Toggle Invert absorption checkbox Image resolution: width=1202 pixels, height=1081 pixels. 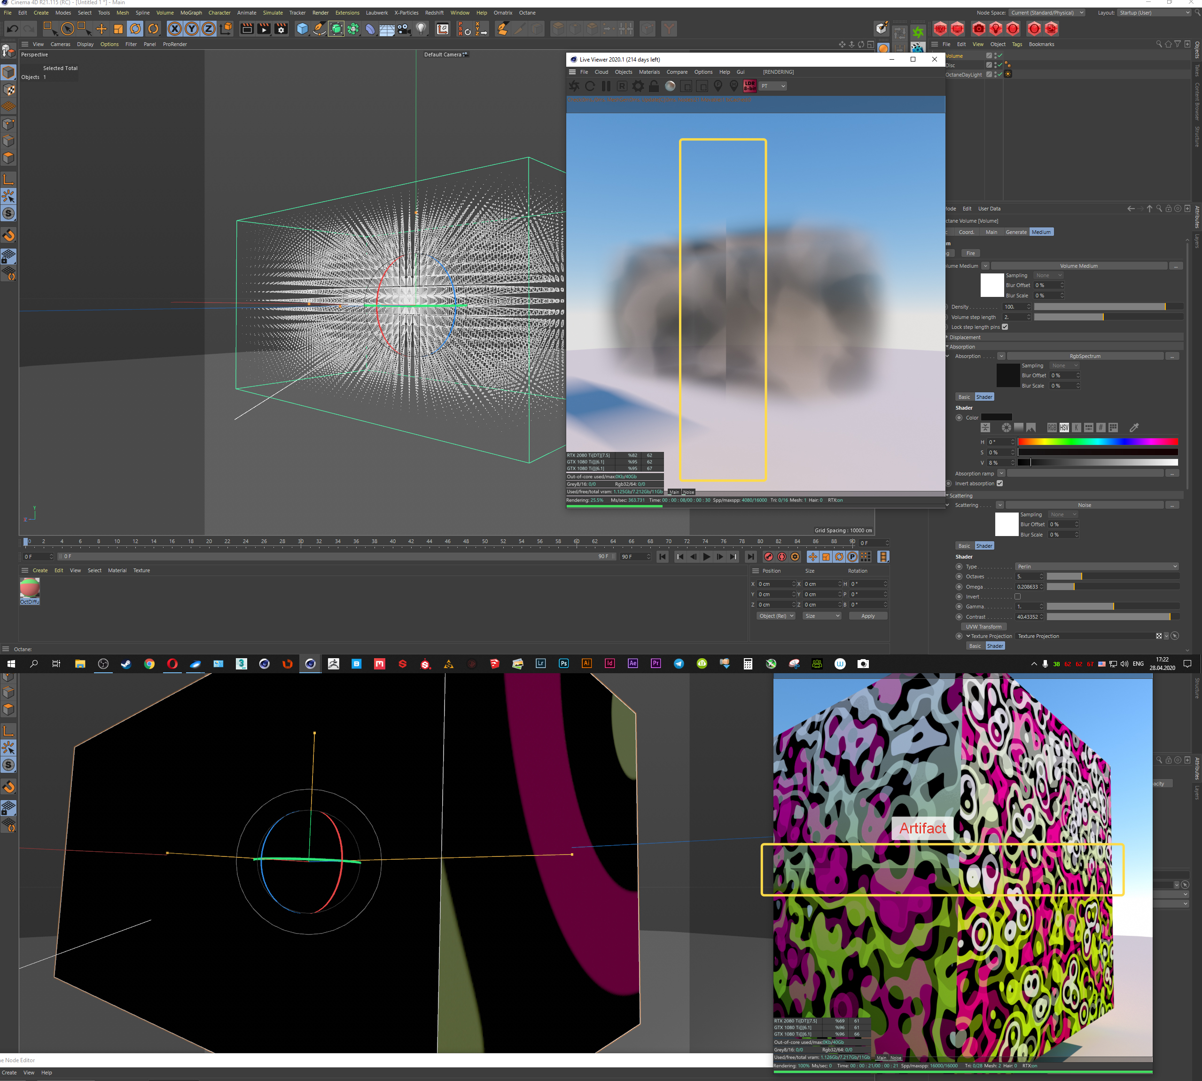coord(1000,483)
